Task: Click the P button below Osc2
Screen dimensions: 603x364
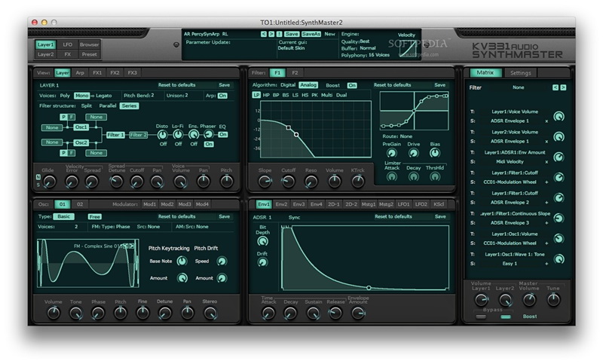Action: pos(63,152)
